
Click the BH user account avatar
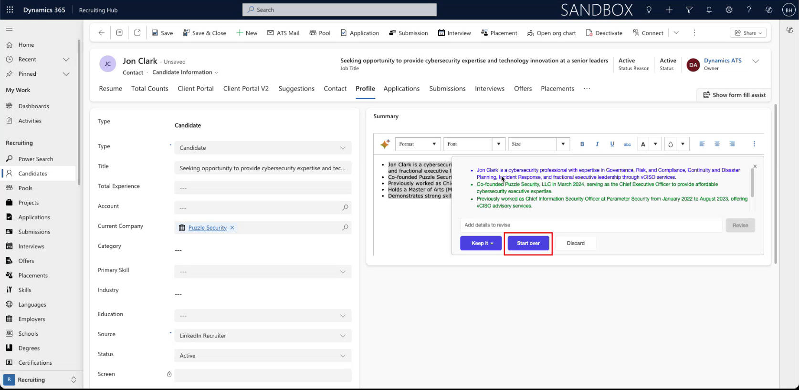pos(788,10)
